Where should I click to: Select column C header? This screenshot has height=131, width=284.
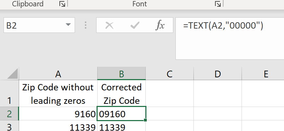(x=169, y=74)
